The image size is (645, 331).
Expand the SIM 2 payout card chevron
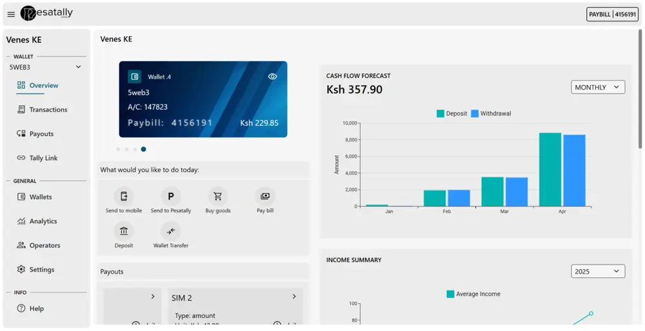[294, 296]
